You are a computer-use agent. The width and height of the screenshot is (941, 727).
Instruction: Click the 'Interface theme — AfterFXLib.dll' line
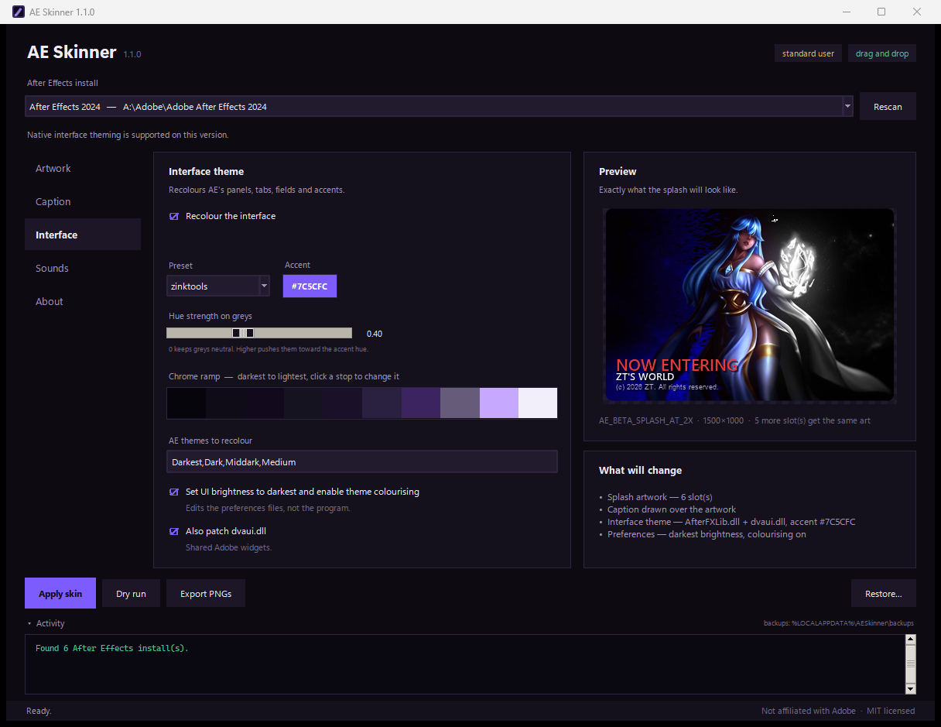731,522
